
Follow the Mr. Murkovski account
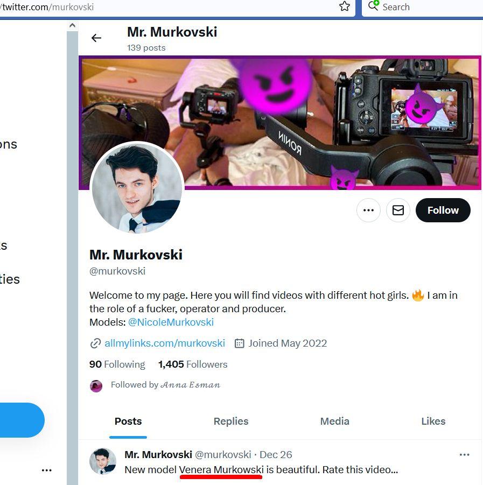[443, 210]
